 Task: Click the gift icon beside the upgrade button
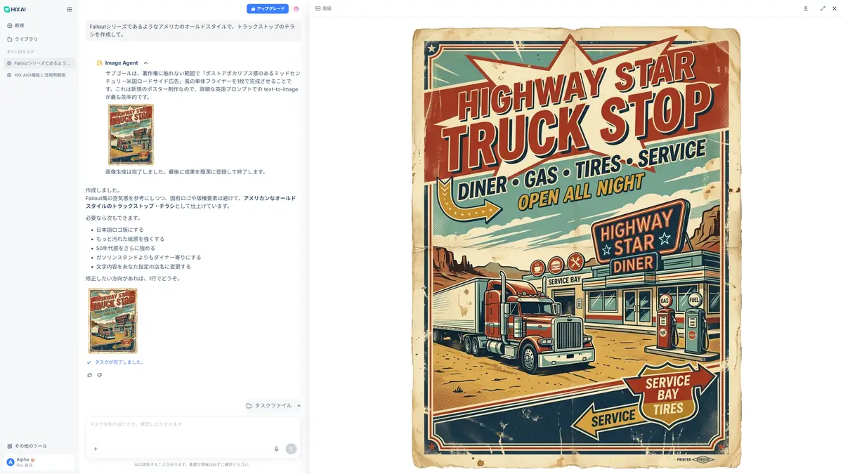[x=296, y=8]
